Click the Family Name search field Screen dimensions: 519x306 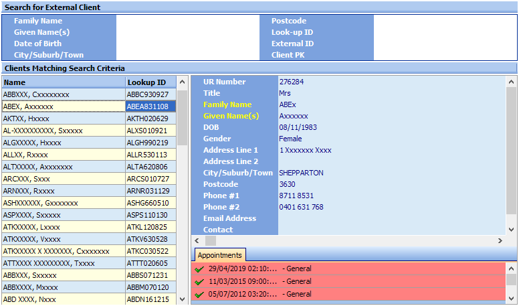pyautogui.click(x=188, y=21)
